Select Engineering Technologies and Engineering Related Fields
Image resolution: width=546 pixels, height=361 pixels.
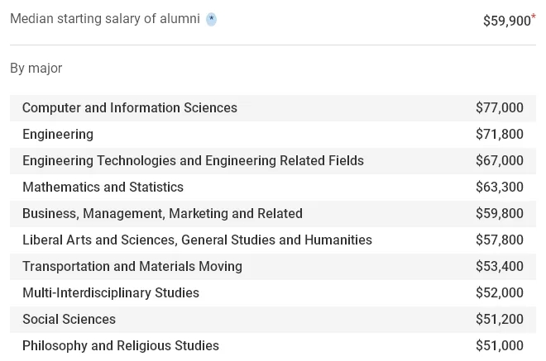273,161
